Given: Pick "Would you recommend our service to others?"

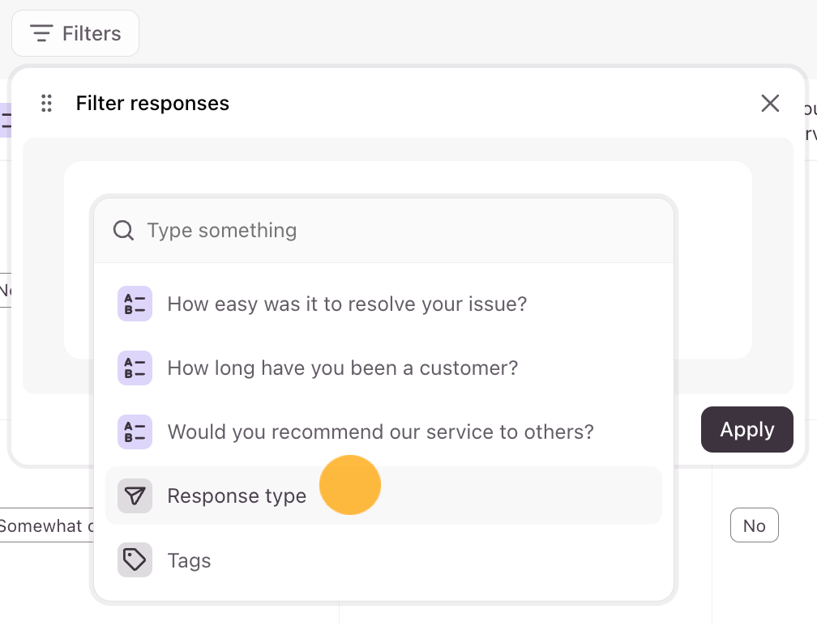Looking at the screenshot, I should [x=380, y=432].
